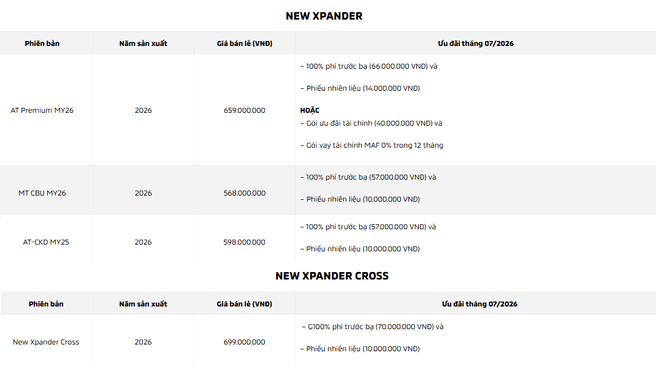The height and width of the screenshot is (369, 656).
Task: Click the MAF 0% 12-month loan offer line
Action: [x=372, y=146]
